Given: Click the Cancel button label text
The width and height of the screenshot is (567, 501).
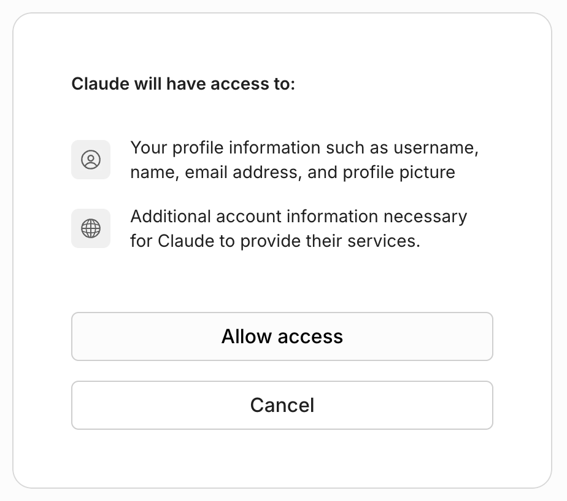Looking at the screenshot, I should coord(282,405).
